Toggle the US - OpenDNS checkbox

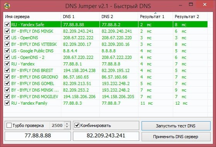(x=7, y=37)
